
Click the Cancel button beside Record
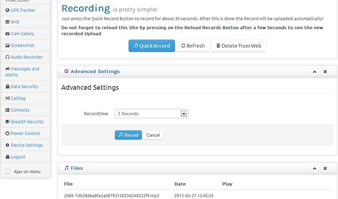coord(153,135)
